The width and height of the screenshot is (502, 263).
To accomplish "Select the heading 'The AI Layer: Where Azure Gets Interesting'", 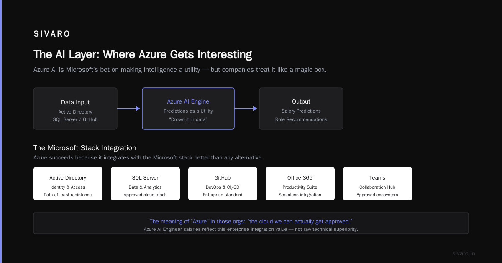I will (x=143, y=55).
